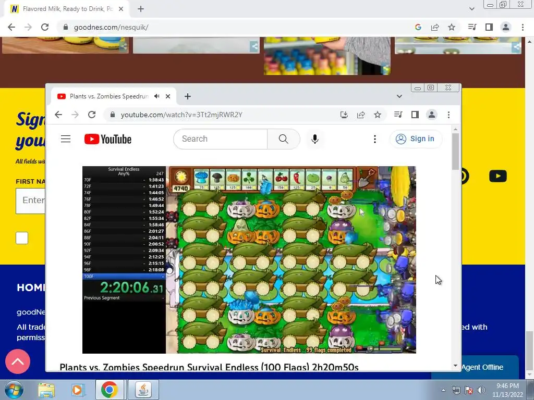
Task: Click the First Name field on Nesquik page
Action: pyautogui.click(x=31, y=201)
